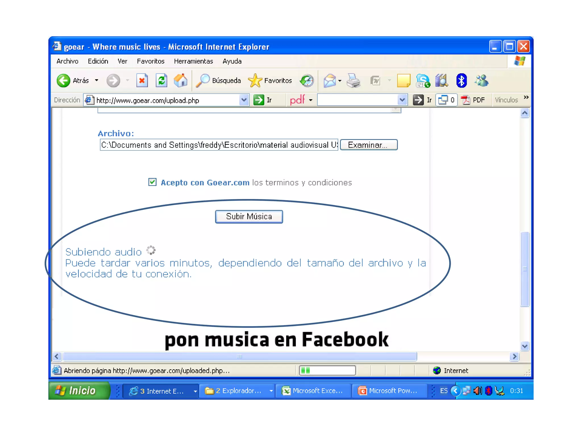This screenshot has width=582, height=436.
Task: Click the Internet security zone indicator
Action: pyautogui.click(x=450, y=370)
